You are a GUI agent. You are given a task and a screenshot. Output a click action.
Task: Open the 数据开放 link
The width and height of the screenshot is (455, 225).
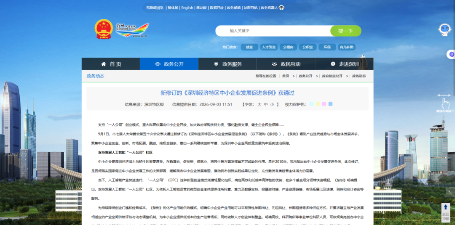click(217, 8)
